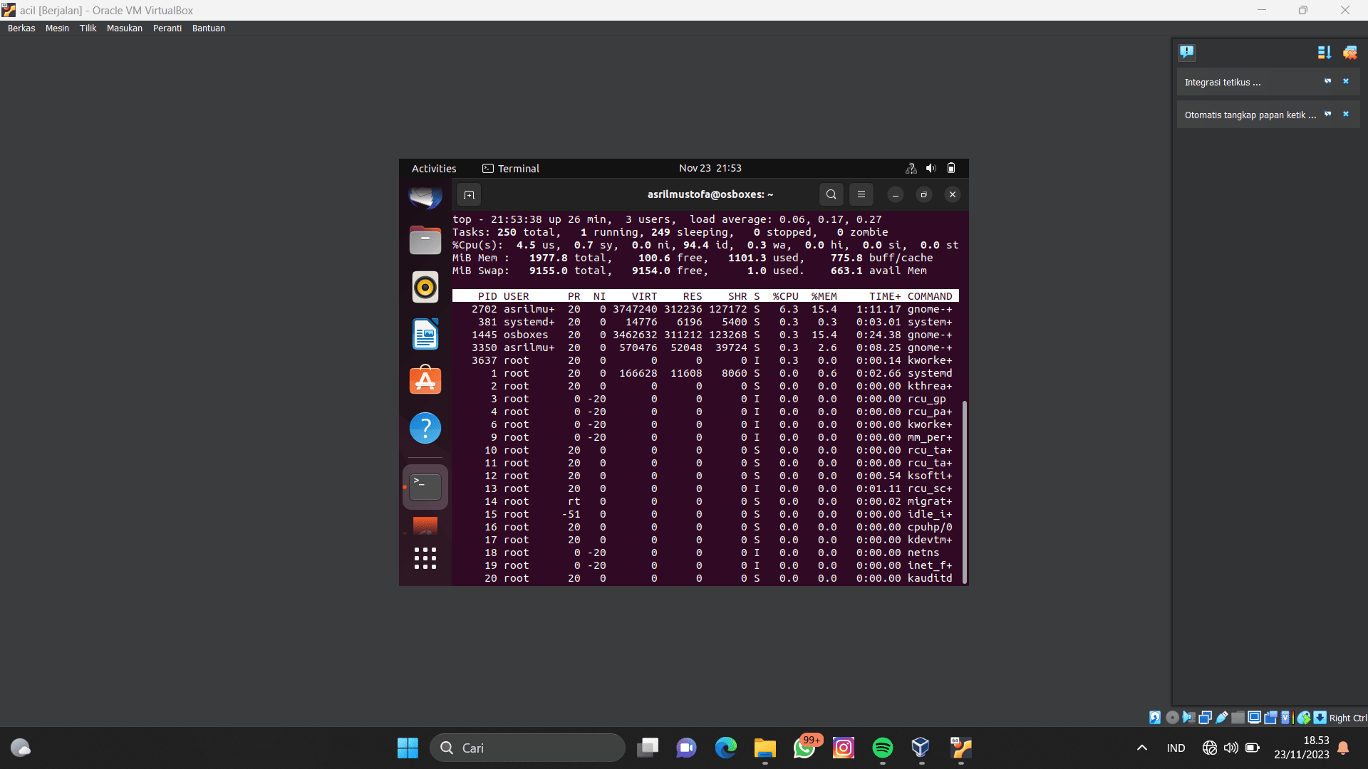This screenshot has height=769, width=1368.
Task: Click the Terminal icon in the dock
Action: coord(425,487)
